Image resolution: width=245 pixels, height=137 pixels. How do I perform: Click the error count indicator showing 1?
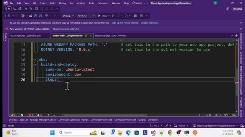31,115
